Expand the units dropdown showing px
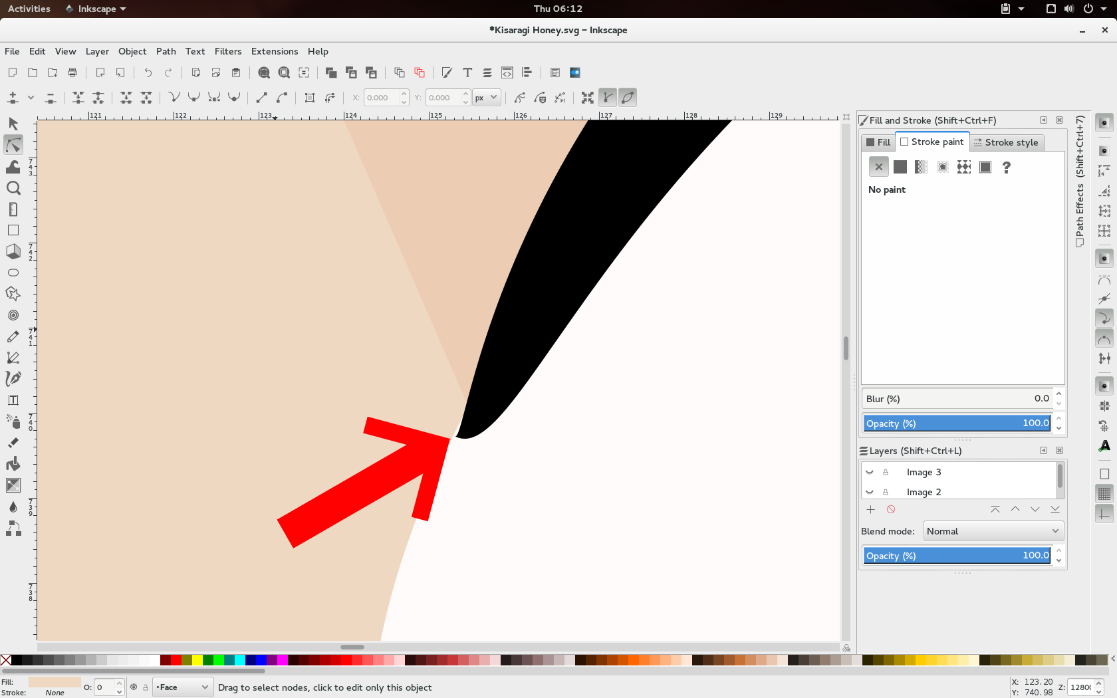This screenshot has width=1117, height=698. click(486, 97)
